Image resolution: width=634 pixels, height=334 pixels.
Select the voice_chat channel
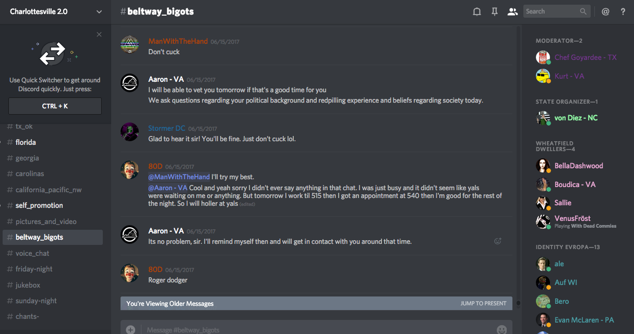click(x=32, y=253)
